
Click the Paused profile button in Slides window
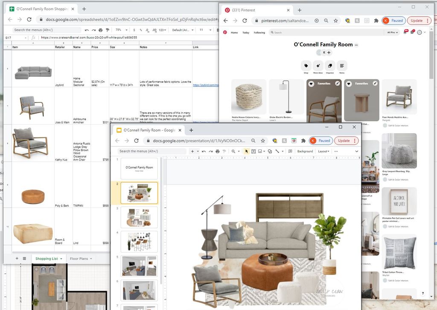(x=320, y=141)
